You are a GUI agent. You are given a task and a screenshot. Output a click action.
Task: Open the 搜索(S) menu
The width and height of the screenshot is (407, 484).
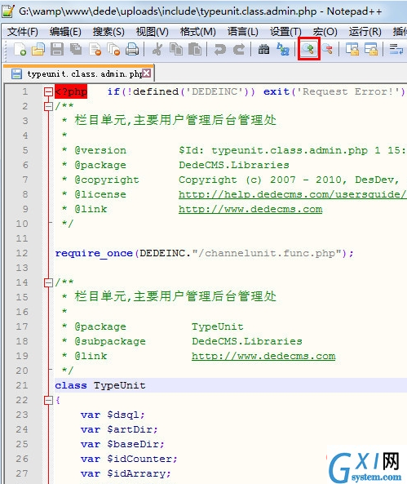(108, 32)
